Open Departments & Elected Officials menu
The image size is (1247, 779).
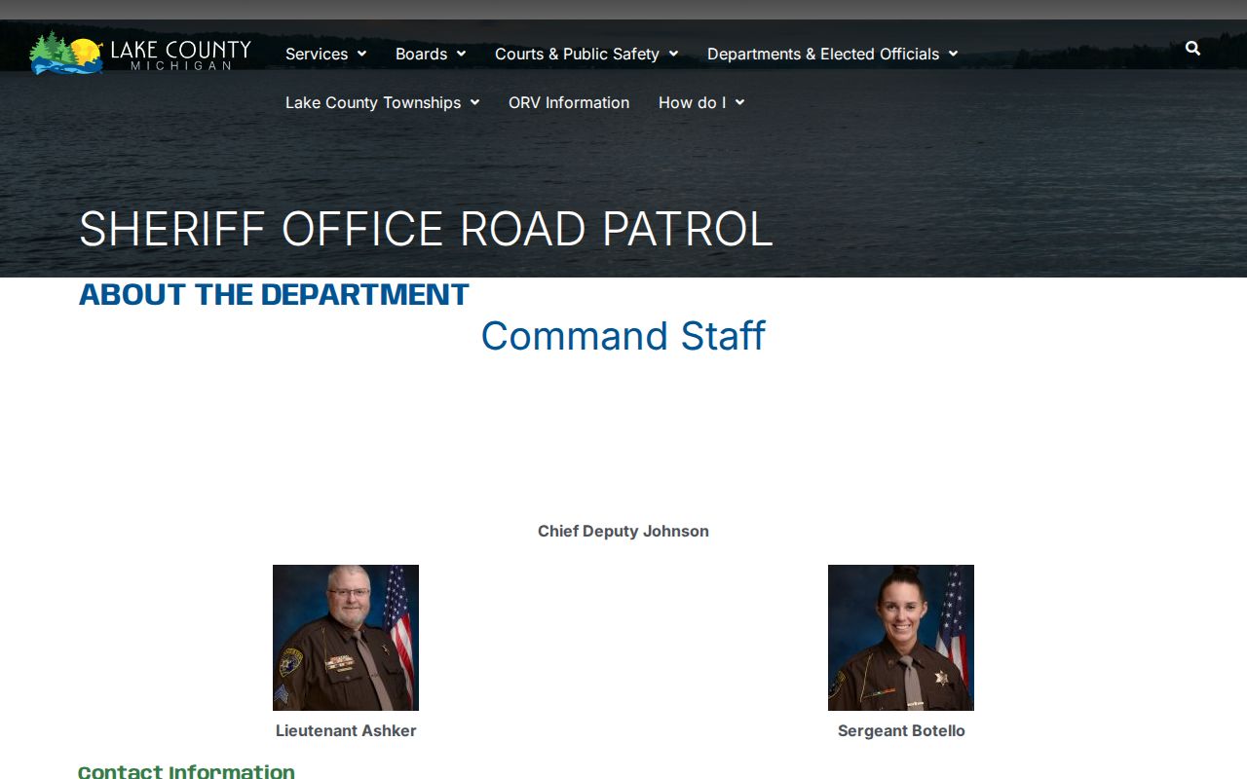(823, 54)
